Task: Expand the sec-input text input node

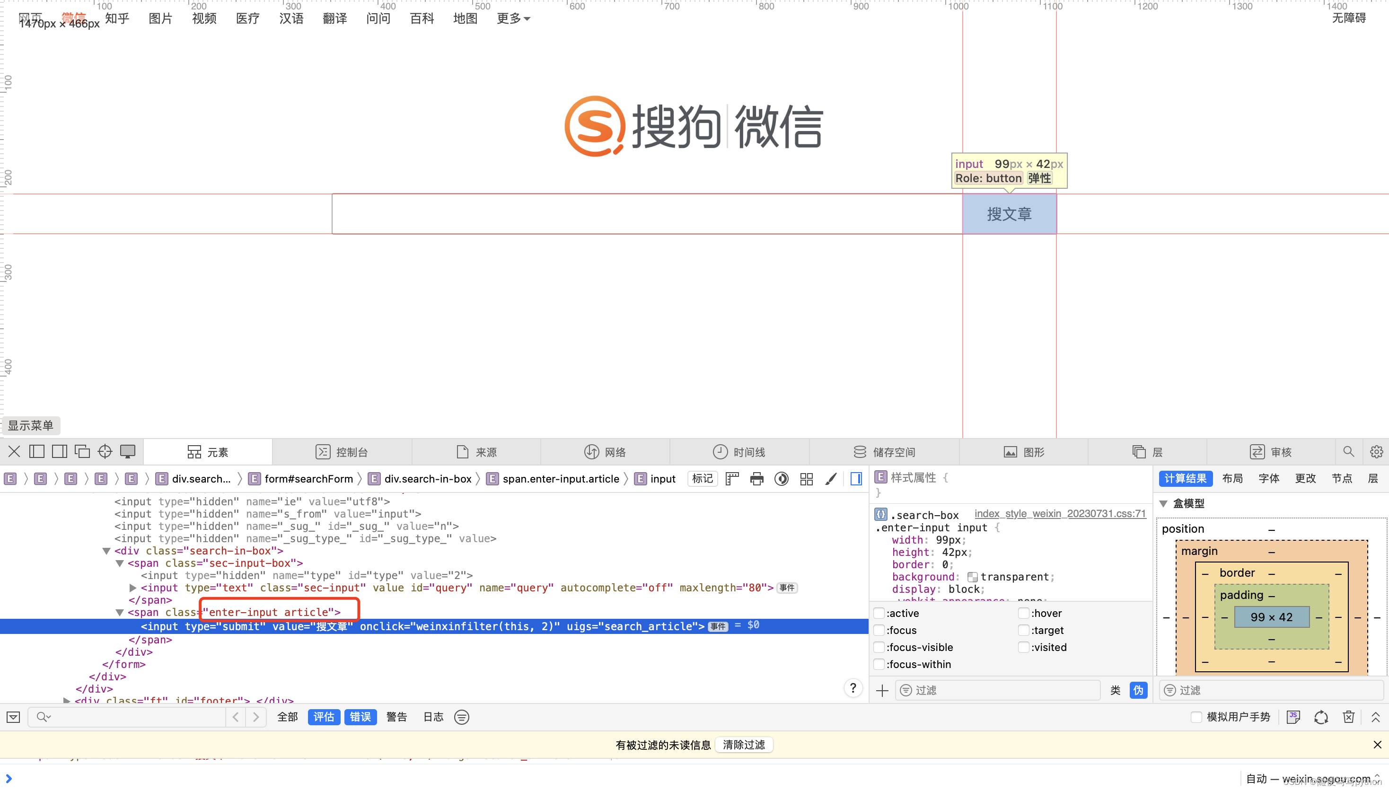Action: coord(133,588)
